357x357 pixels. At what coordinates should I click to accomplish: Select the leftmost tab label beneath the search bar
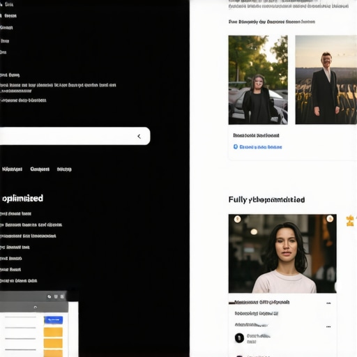(12, 169)
